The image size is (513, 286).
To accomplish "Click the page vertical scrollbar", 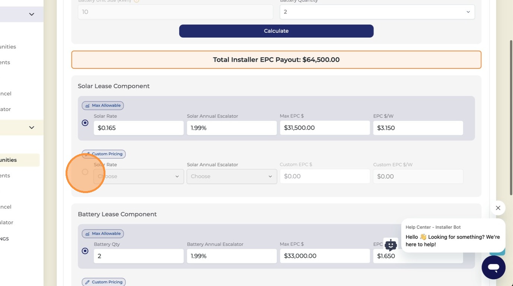I will tap(511, 117).
